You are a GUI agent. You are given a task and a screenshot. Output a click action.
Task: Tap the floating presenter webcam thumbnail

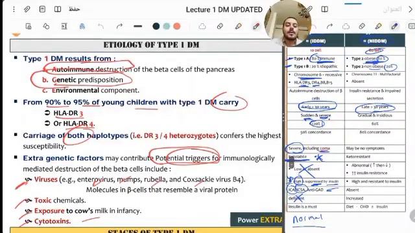click(288, 23)
